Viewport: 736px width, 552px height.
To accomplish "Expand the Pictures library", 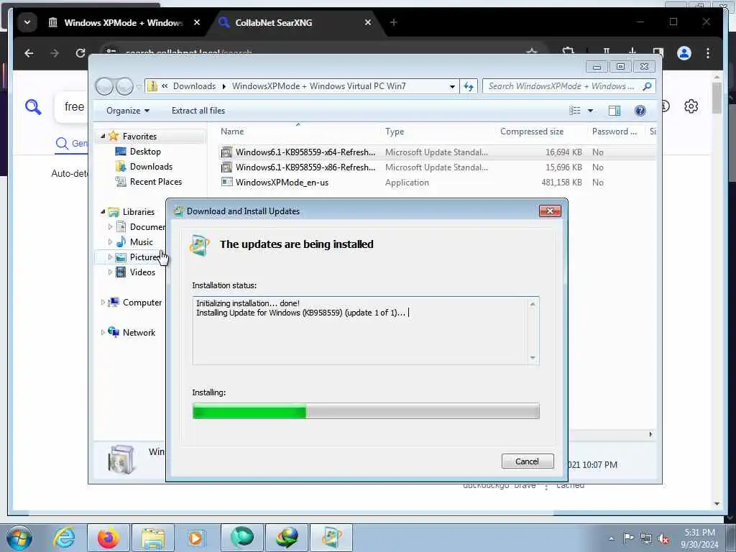I will click(110, 257).
